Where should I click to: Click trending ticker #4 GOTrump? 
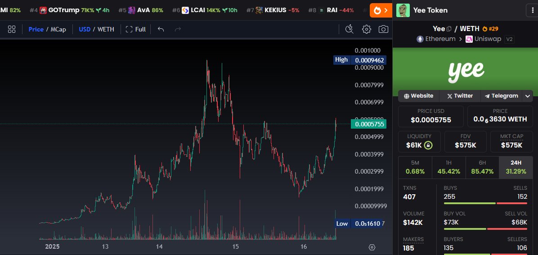pos(70,10)
